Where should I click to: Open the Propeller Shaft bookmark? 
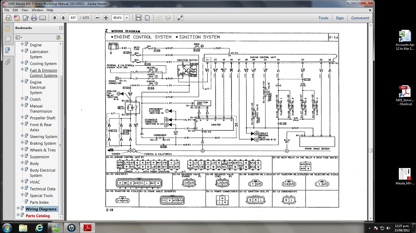tap(42, 118)
